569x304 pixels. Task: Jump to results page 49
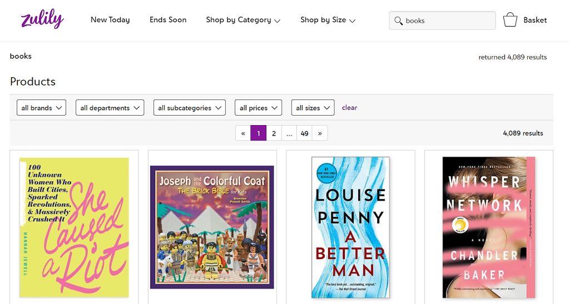[304, 133]
